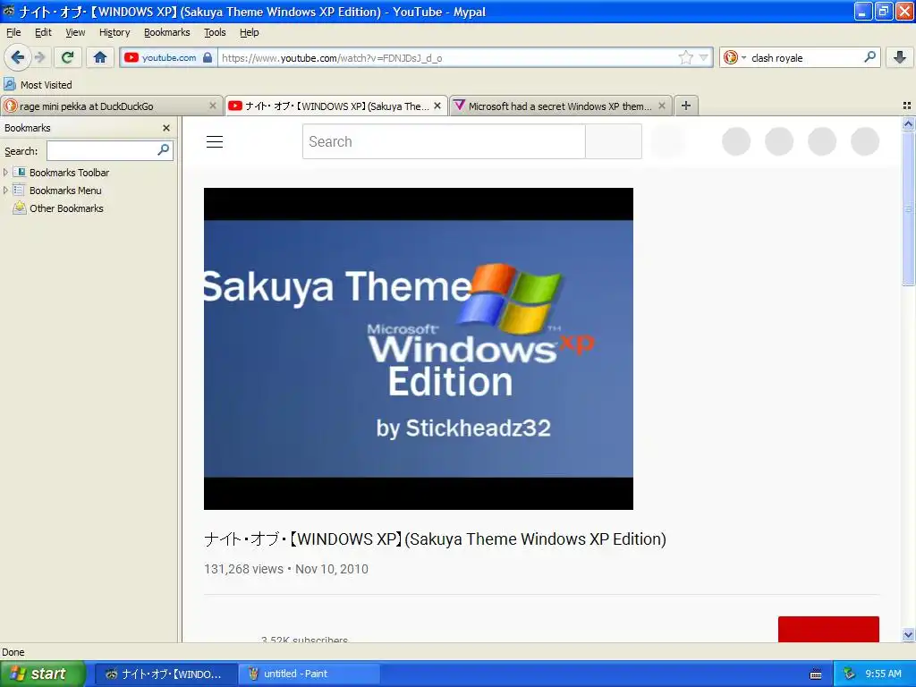Viewport: 916px width, 687px height.
Task: Open the YouTube hamburger guide menu
Action: coord(215,141)
